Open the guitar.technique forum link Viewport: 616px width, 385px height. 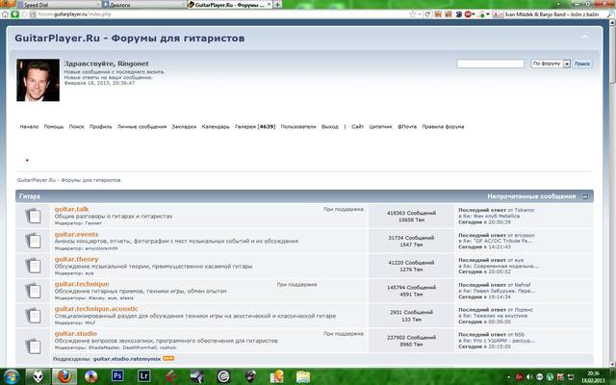coord(82,284)
